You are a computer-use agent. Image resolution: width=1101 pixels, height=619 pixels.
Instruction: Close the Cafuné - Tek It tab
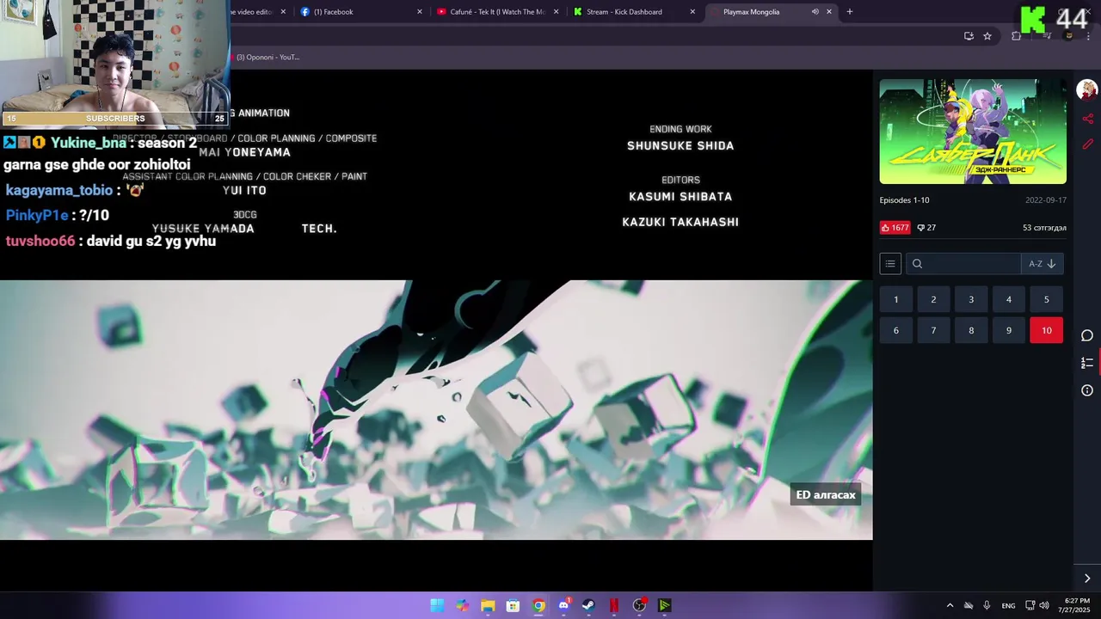point(557,12)
